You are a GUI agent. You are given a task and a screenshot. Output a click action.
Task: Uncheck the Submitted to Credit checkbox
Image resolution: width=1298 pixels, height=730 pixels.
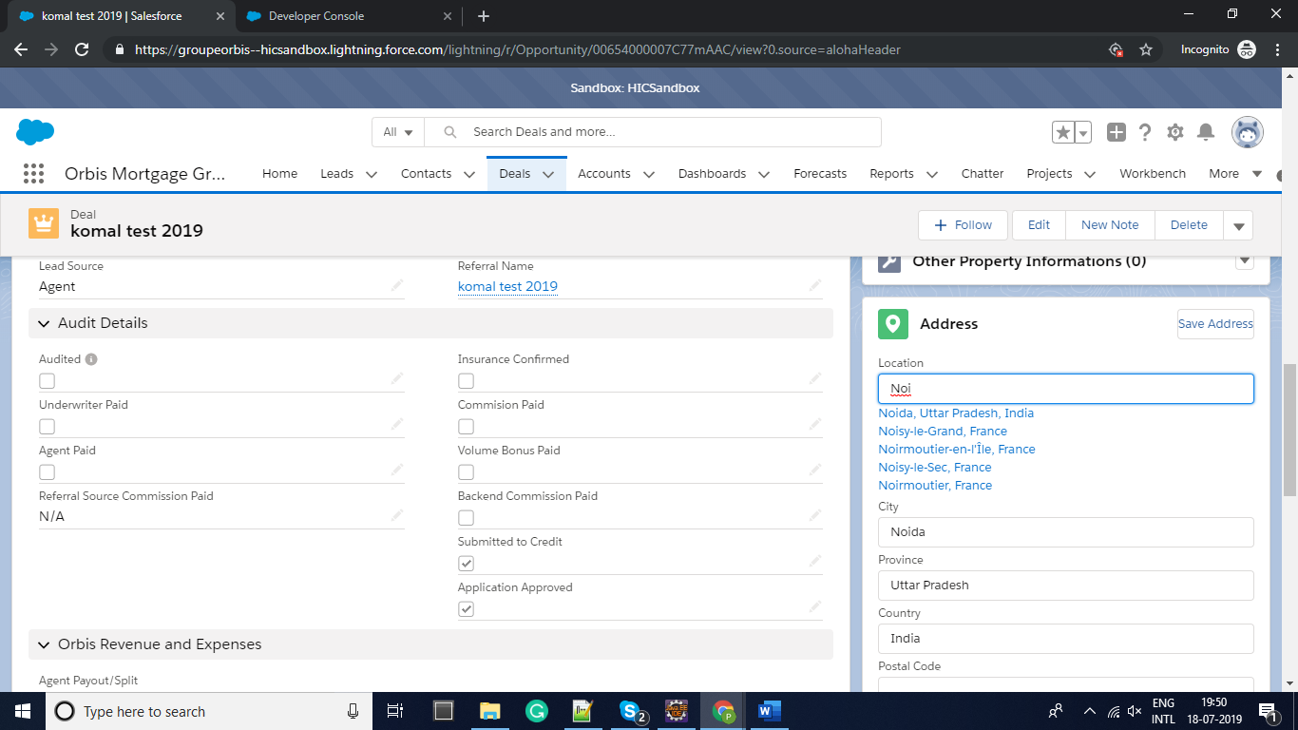pos(466,564)
